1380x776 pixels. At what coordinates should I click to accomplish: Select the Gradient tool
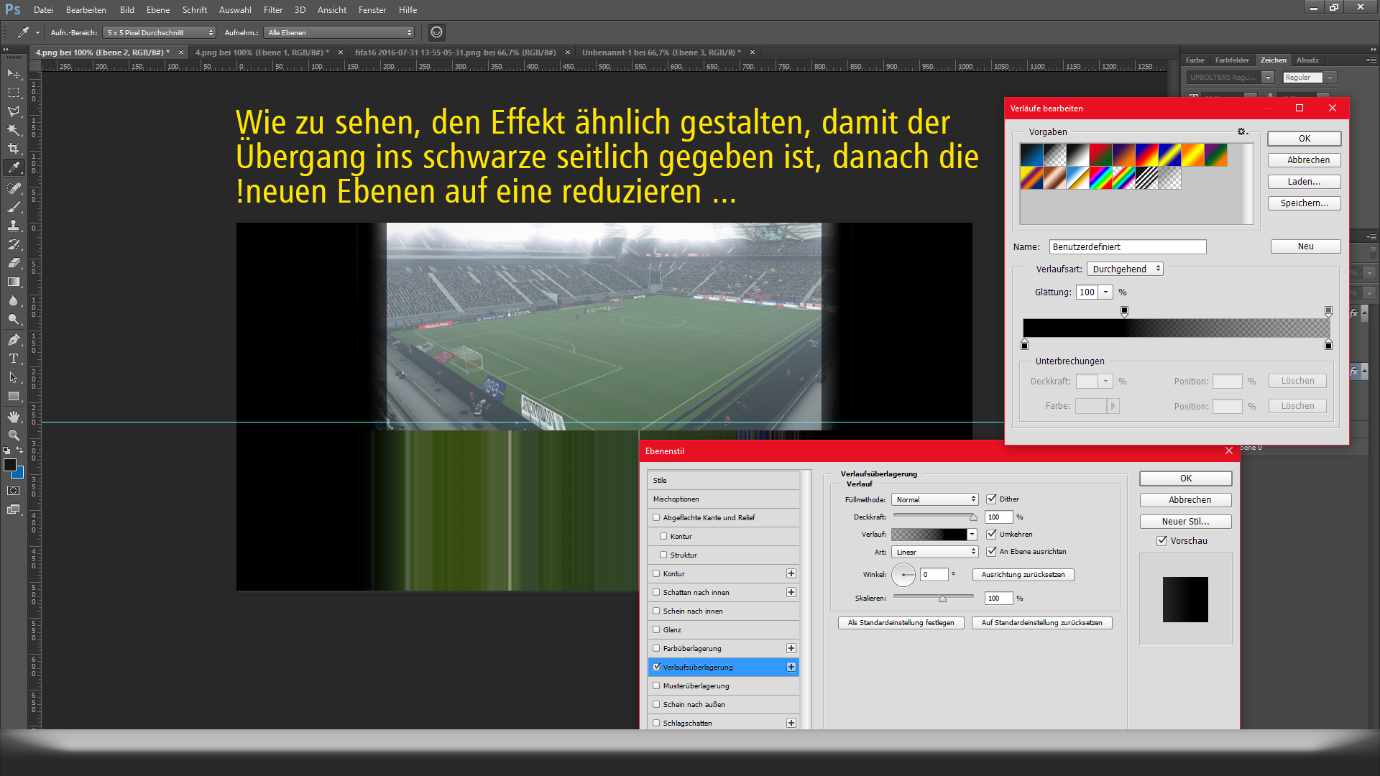[14, 282]
